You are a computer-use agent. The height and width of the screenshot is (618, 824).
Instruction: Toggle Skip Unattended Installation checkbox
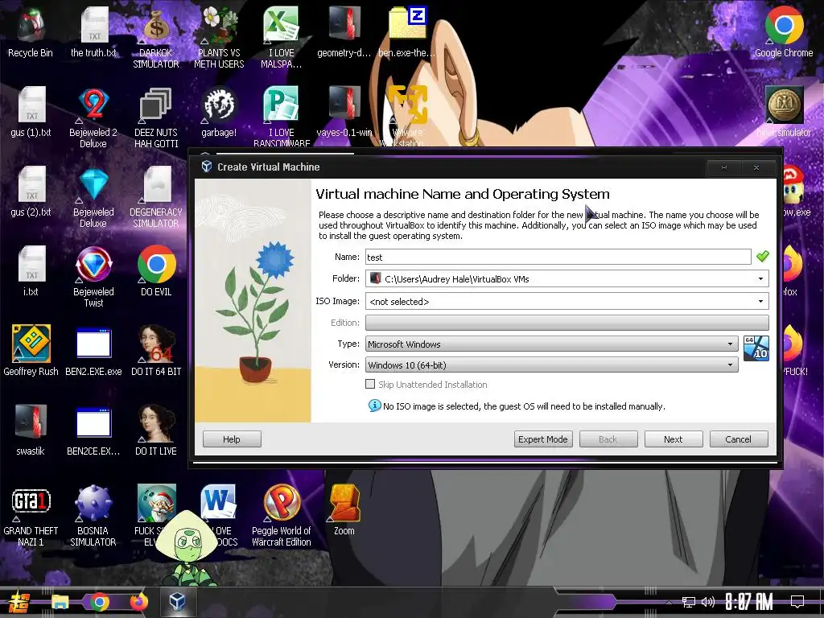[x=370, y=384]
